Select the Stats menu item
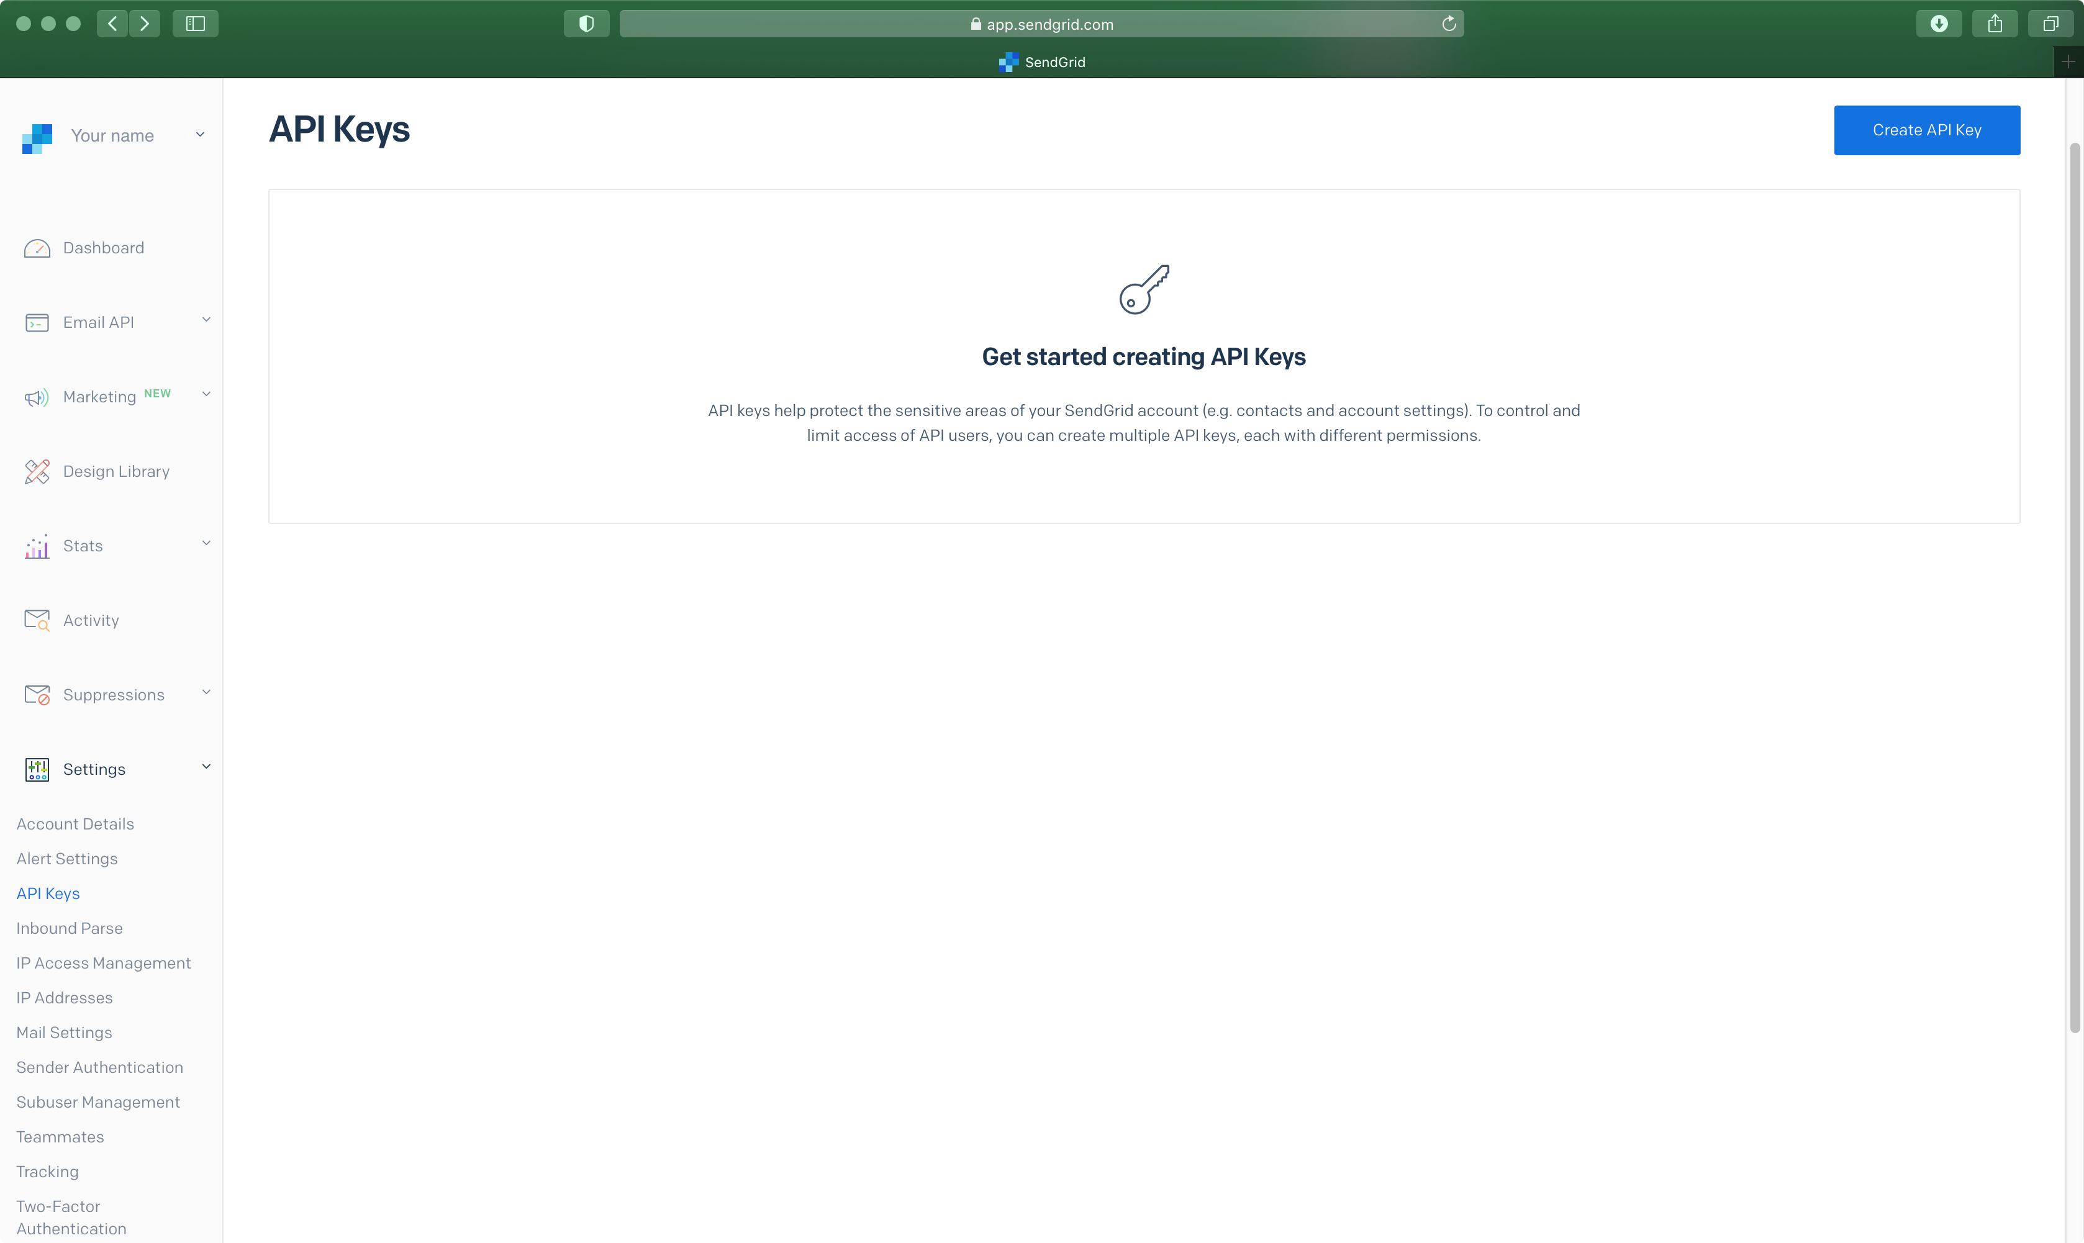This screenshot has height=1243, width=2084. tap(83, 546)
